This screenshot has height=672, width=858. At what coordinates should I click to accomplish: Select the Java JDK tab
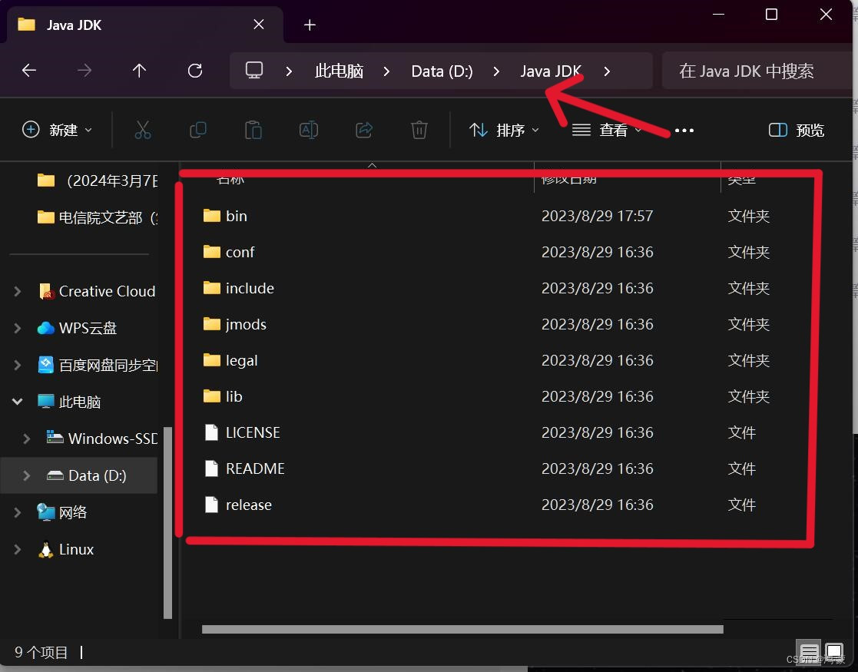click(145, 25)
